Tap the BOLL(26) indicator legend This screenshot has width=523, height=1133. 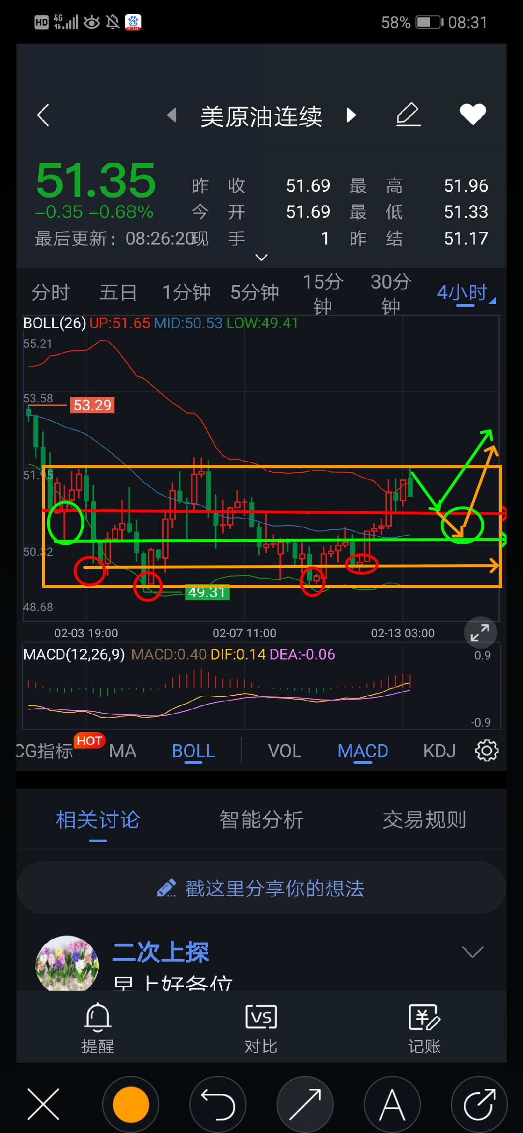tap(55, 323)
